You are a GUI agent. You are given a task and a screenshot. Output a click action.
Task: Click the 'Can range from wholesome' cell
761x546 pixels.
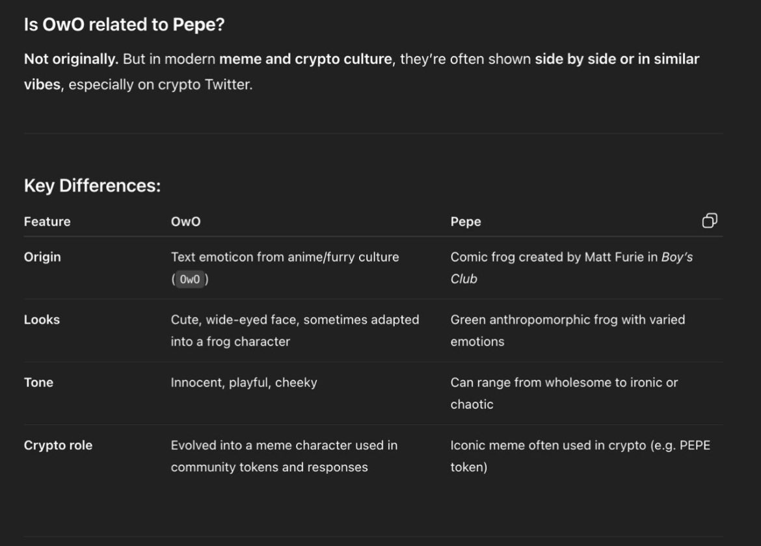point(564,393)
